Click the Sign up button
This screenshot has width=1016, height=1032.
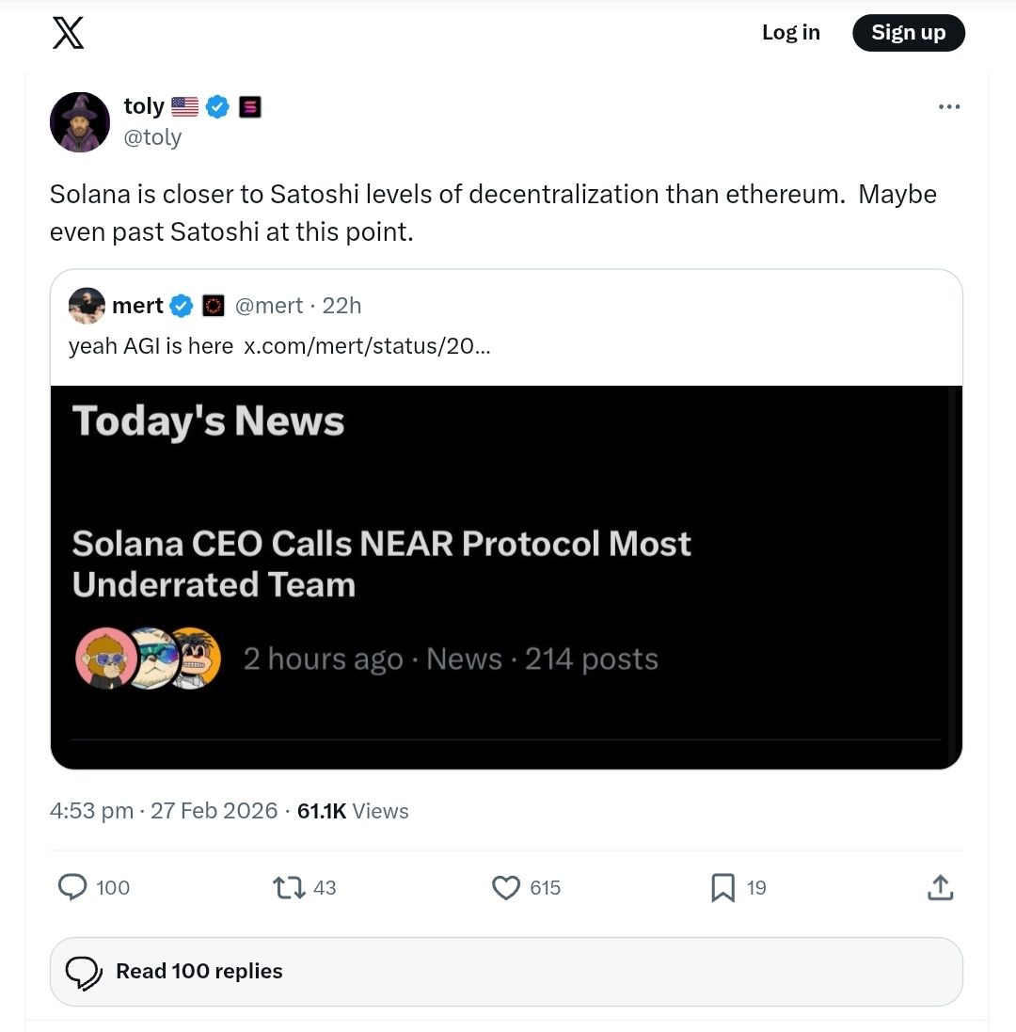click(908, 33)
